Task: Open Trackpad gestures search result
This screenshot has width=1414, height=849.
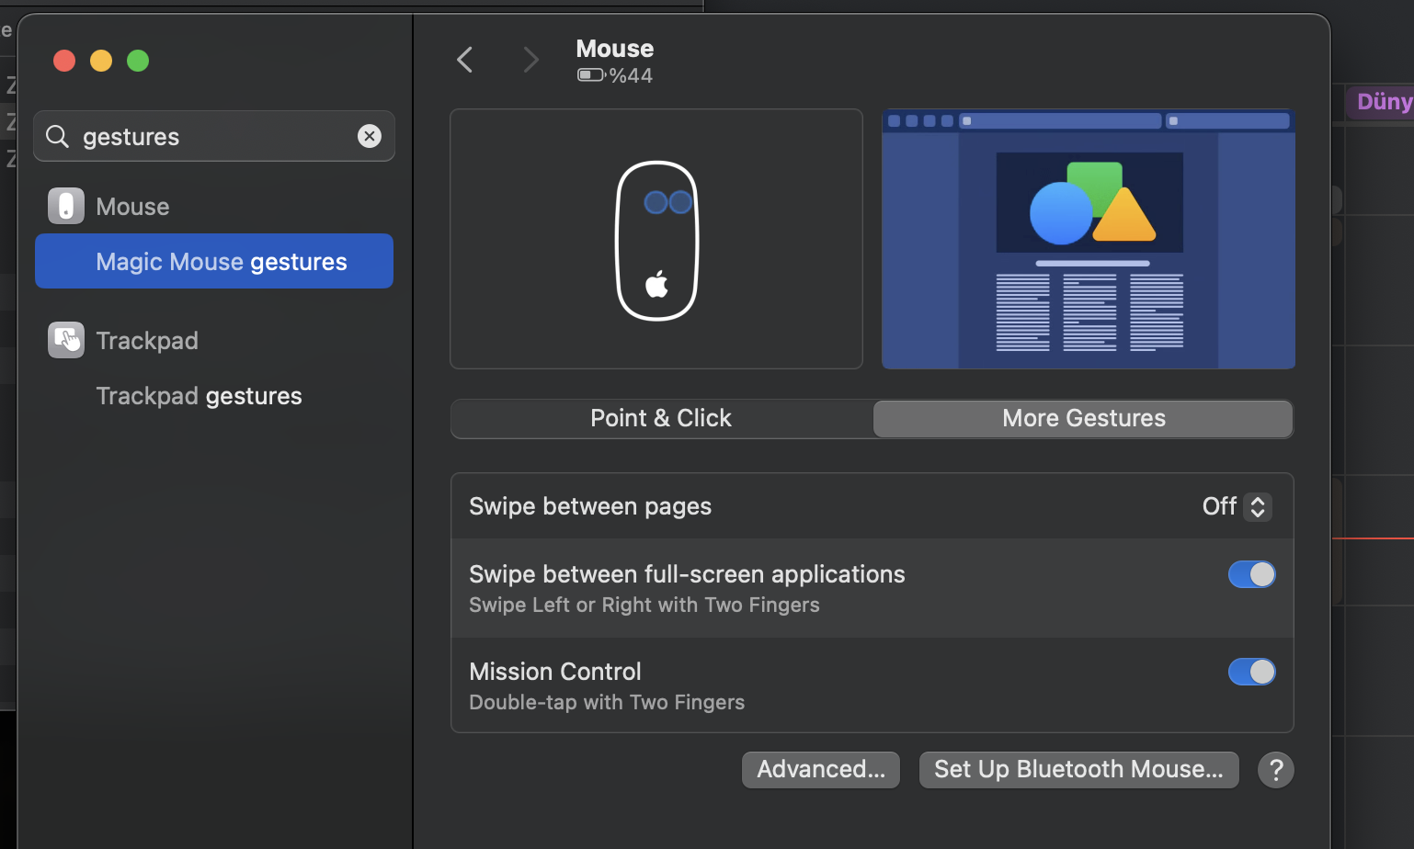Action: coord(199,396)
